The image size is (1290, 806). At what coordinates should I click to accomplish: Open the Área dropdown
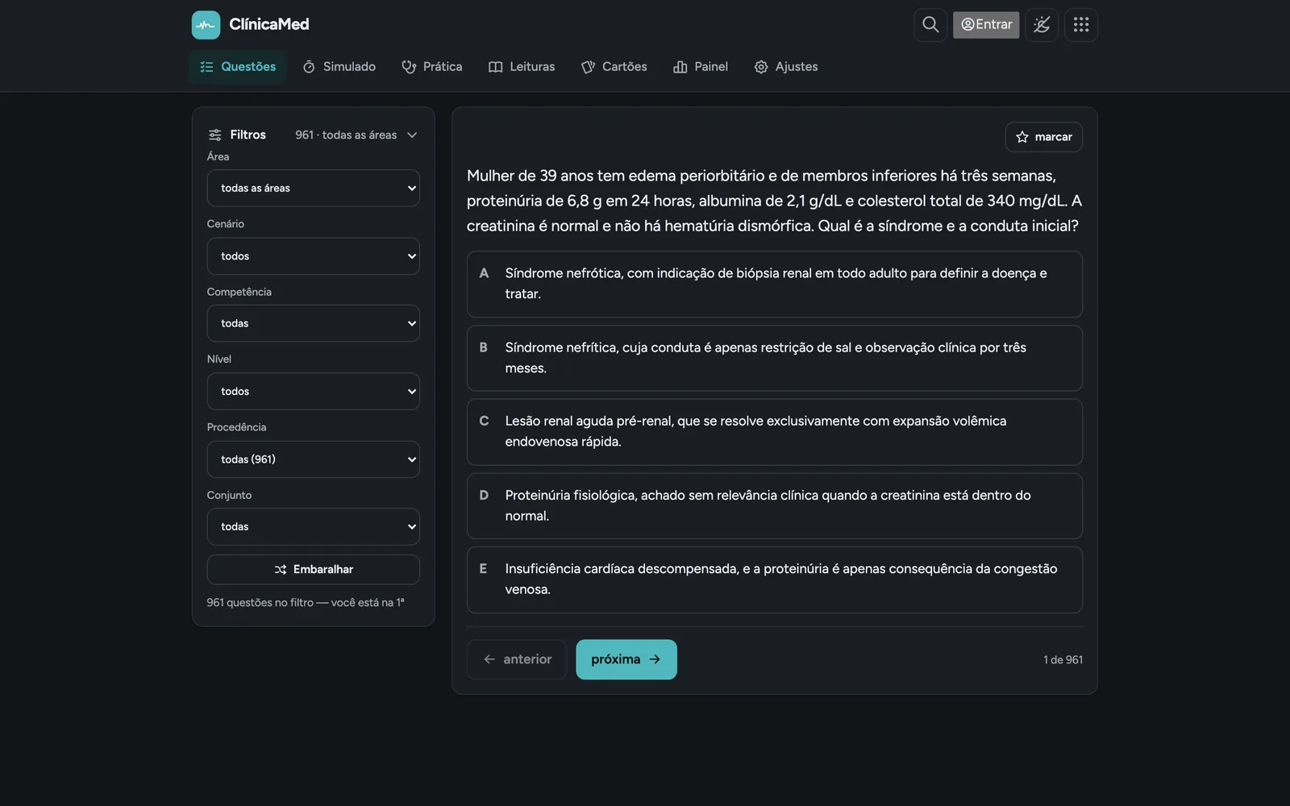coord(314,188)
